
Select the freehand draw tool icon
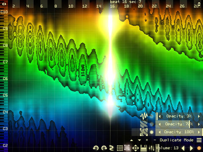tap(112, 148)
